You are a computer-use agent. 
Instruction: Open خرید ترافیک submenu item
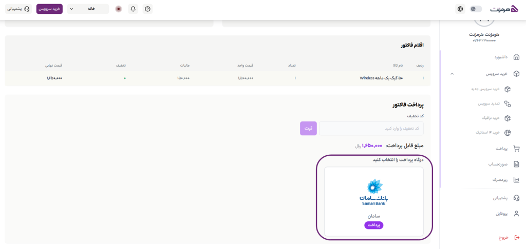click(x=491, y=118)
